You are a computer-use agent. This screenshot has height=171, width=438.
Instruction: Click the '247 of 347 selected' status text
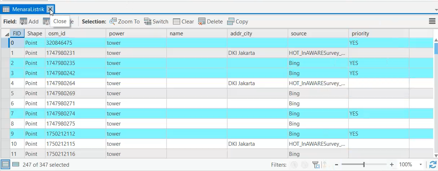click(46, 165)
